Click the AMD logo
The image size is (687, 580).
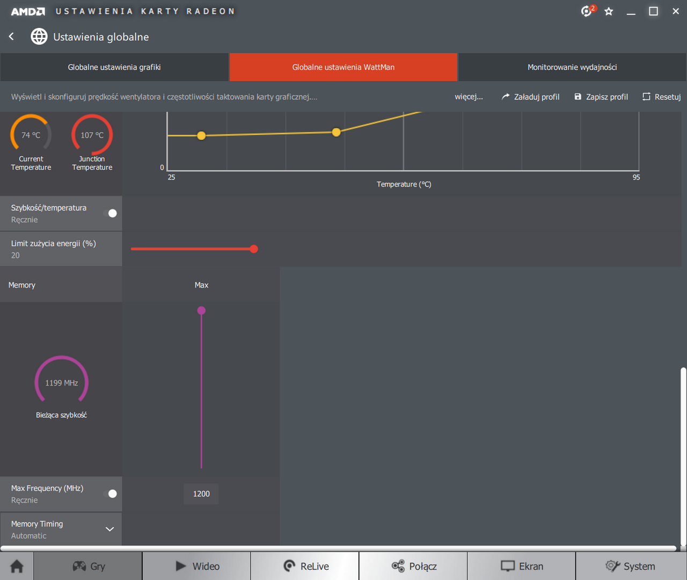pyautogui.click(x=28, y=11)
